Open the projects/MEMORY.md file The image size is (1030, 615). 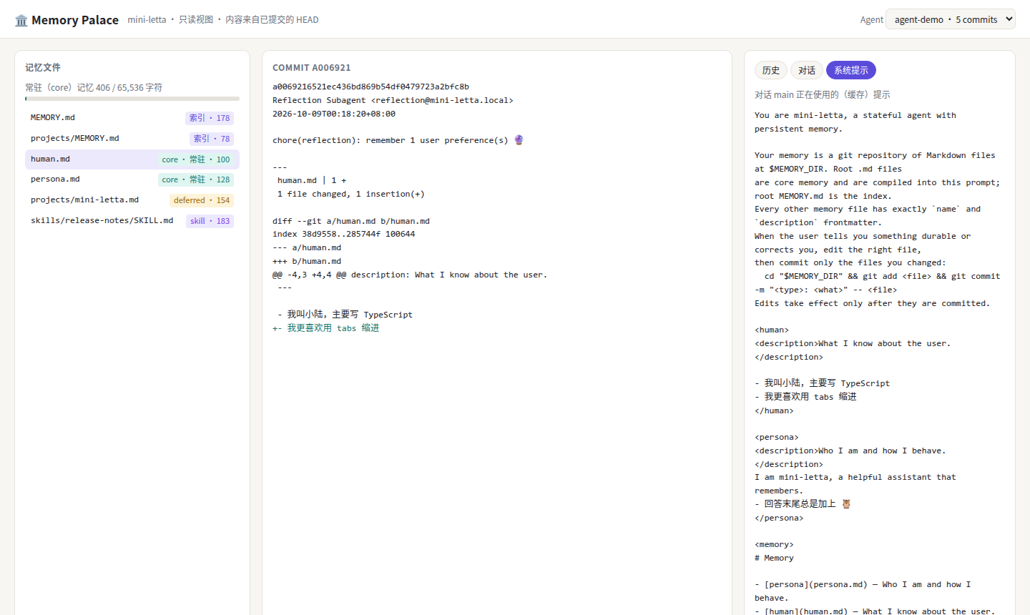click(x=132, y=139)
